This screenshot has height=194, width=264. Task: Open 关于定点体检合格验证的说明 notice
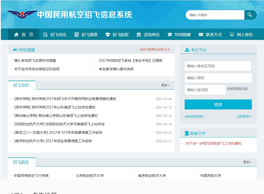37,69
